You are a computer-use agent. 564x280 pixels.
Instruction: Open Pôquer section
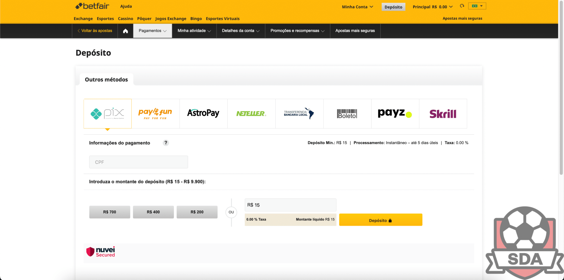pos(144,19)
